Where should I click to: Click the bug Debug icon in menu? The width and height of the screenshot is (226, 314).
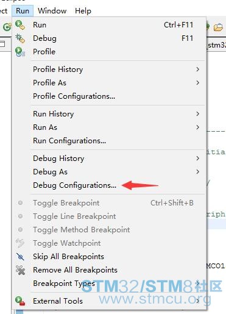coord(20,38)
